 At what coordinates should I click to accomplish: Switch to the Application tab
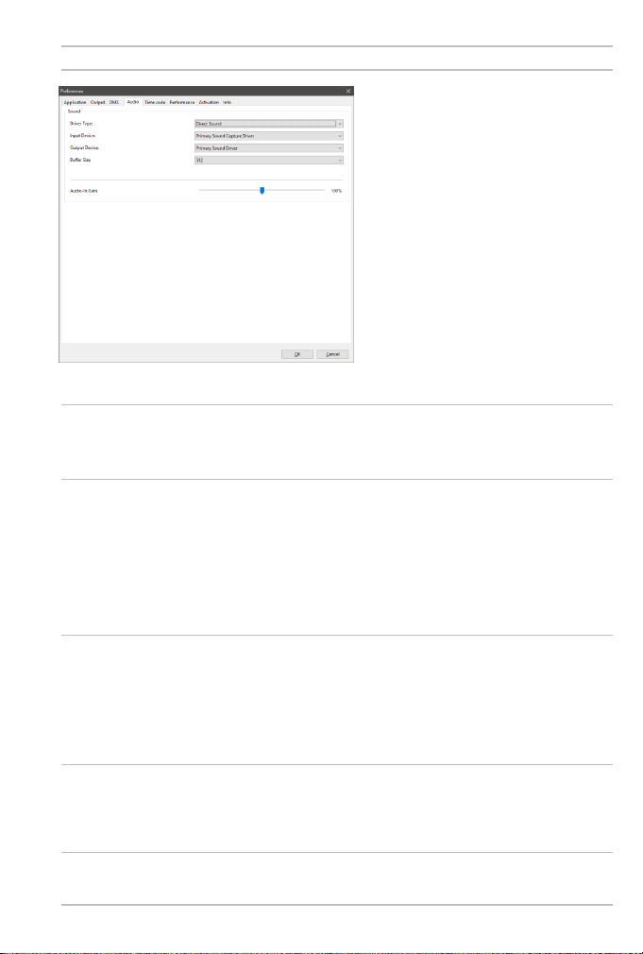coord(75,102)
